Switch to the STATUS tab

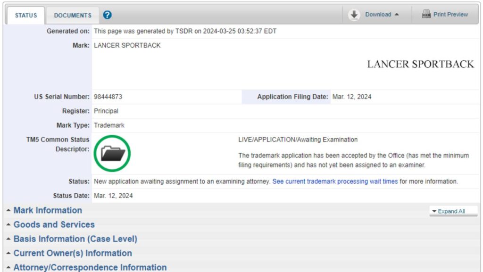coord(26,16)
